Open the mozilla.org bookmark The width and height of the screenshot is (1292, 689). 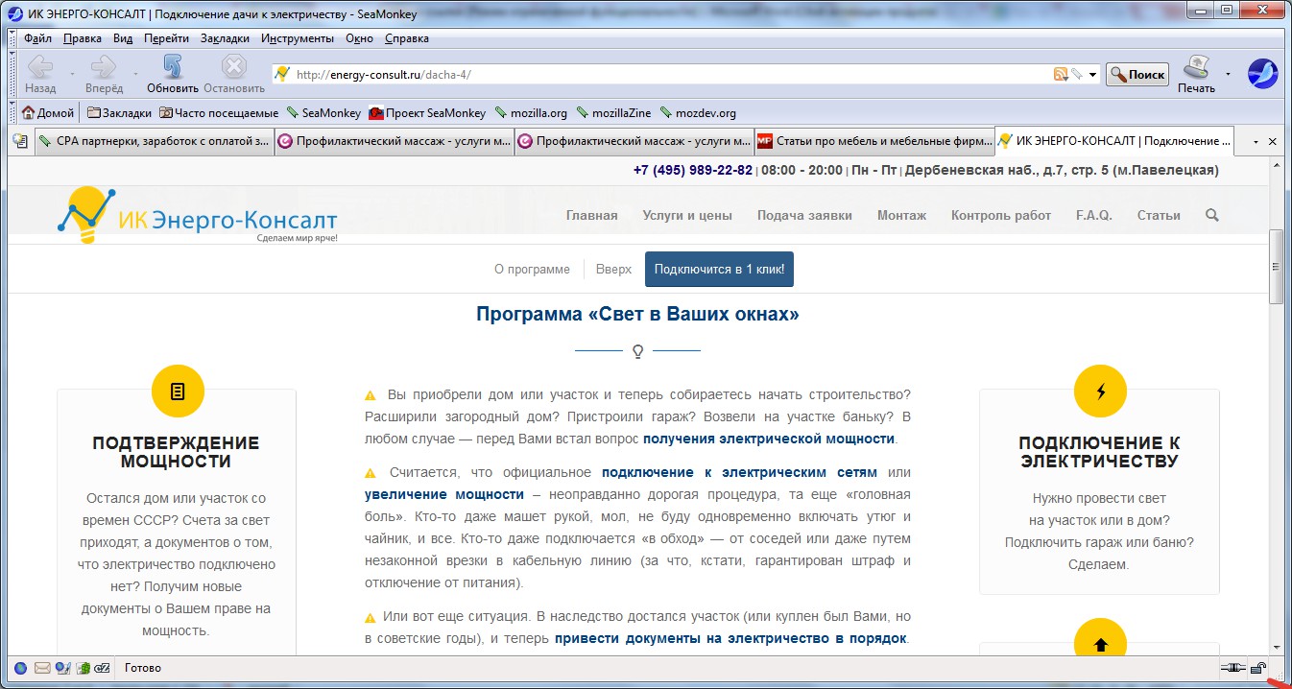click(x=530, y=112)
